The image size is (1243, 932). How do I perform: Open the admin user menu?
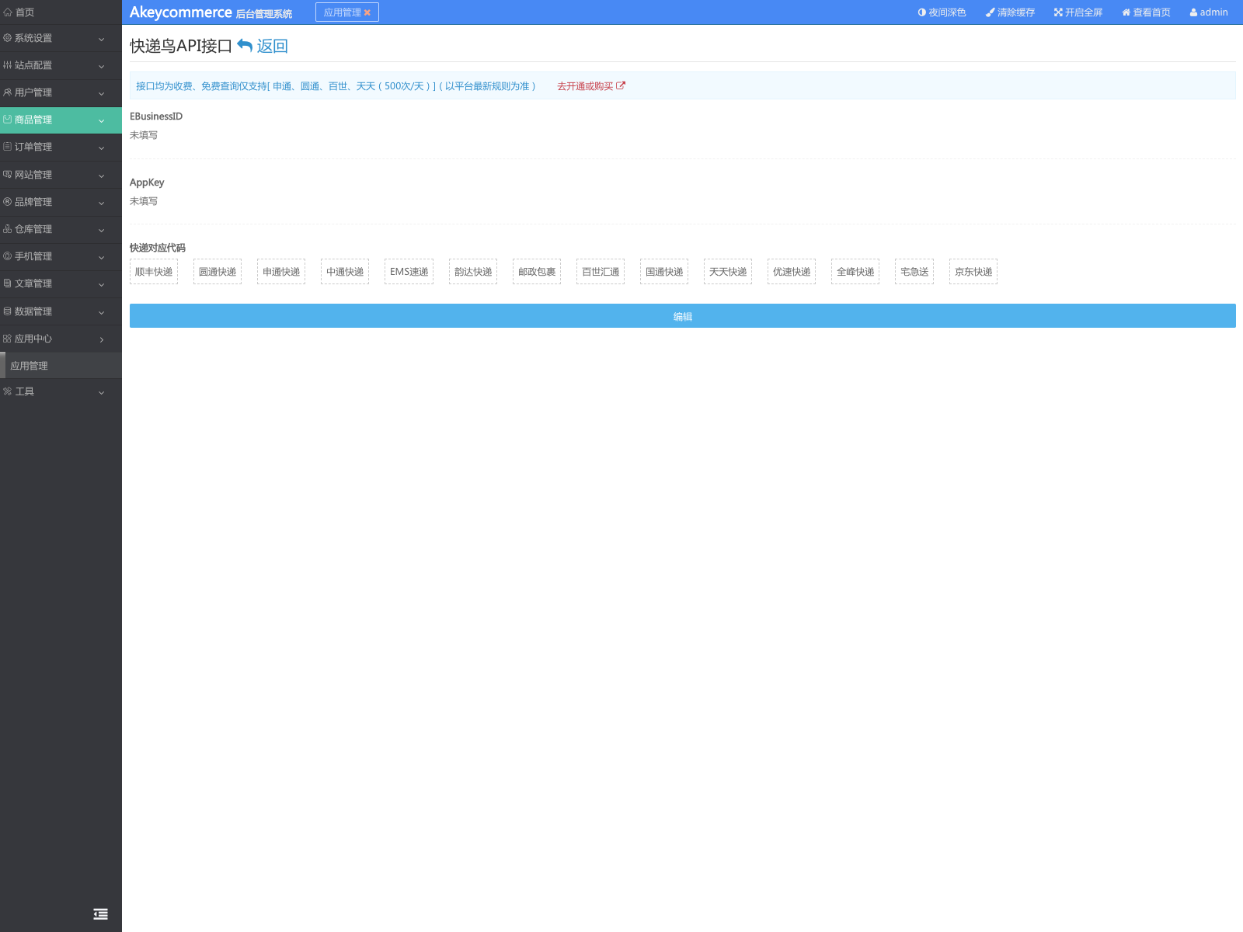click(1209, 12)
